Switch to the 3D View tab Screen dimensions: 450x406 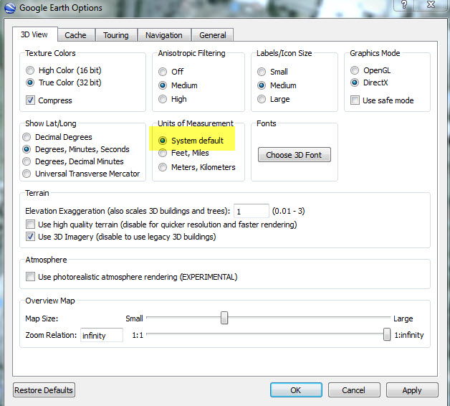click(34, 34)
